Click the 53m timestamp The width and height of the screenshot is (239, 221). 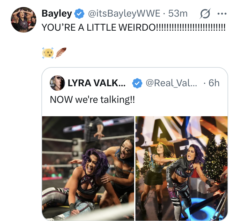(x=178, y=13)
